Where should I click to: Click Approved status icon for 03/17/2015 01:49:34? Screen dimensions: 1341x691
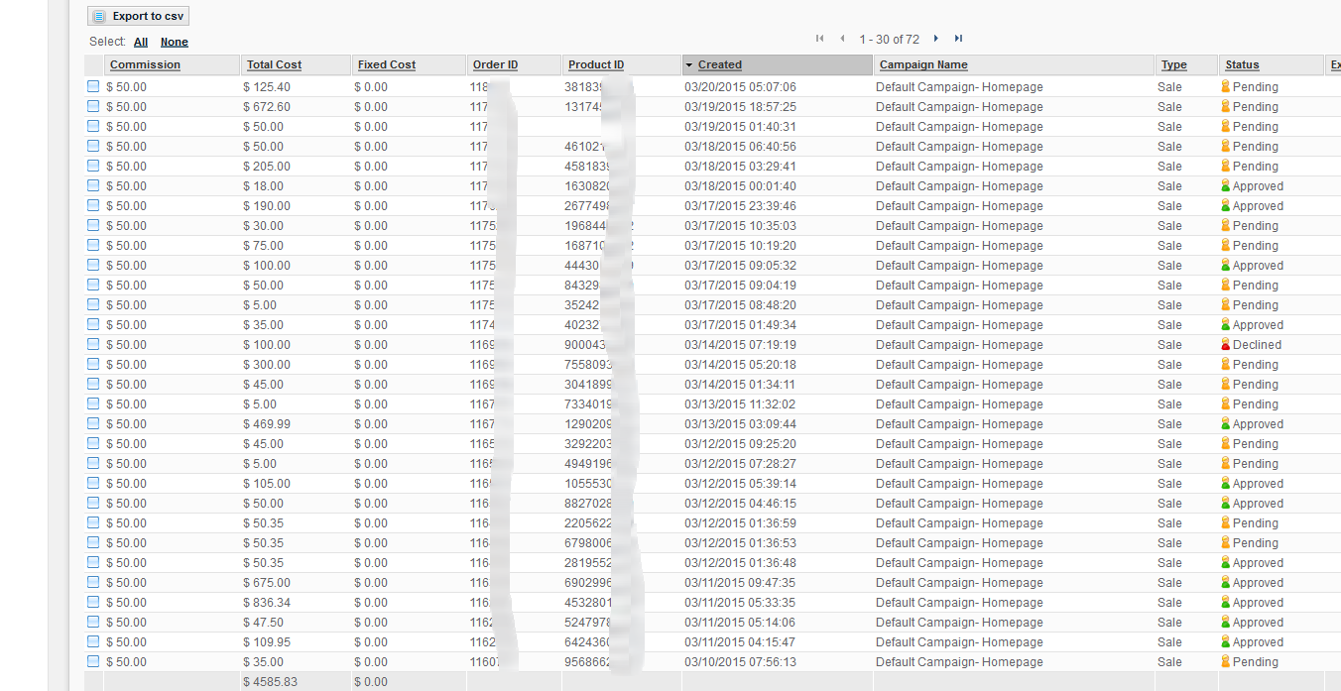pyautogui.click(x=1225, y=324)
